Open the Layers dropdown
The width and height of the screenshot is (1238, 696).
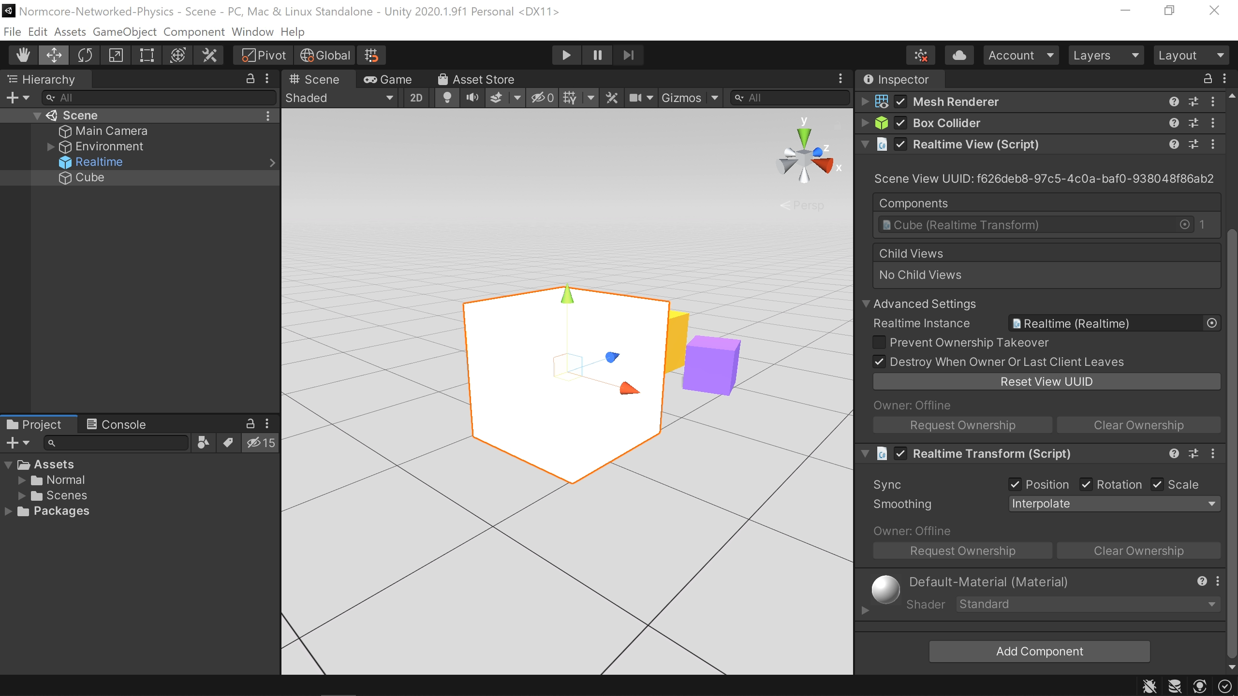point(1105,55)
